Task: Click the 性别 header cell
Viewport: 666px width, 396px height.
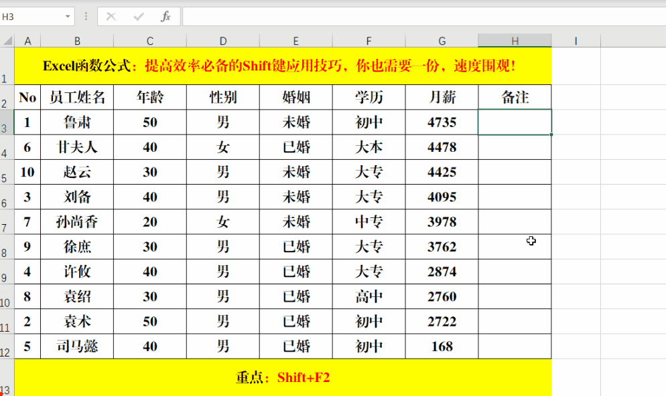Action: 223,97
